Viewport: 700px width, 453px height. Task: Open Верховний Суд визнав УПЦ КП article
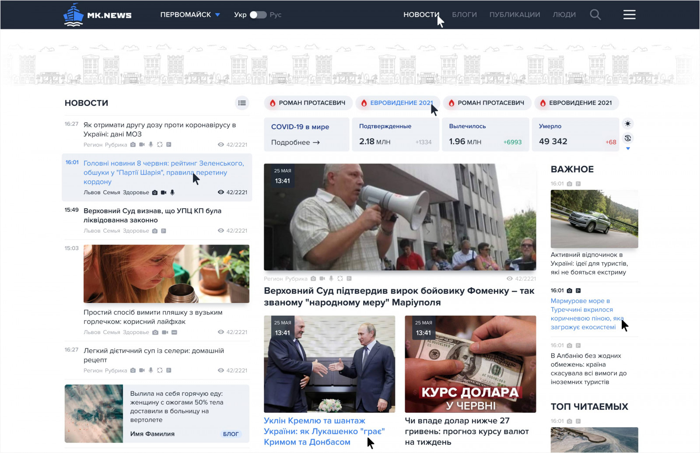tap(152, 215)
